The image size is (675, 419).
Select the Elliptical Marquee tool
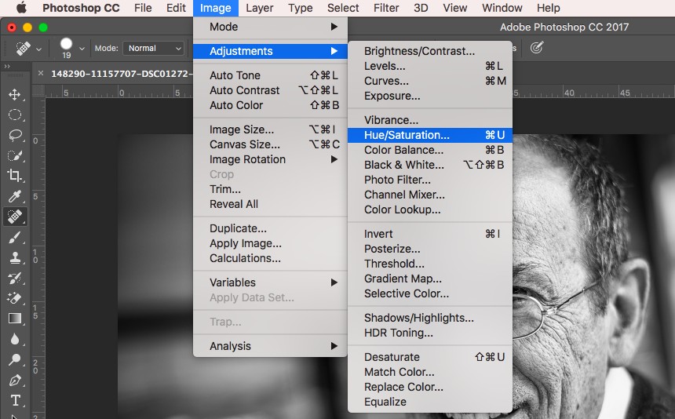[15, 115]
